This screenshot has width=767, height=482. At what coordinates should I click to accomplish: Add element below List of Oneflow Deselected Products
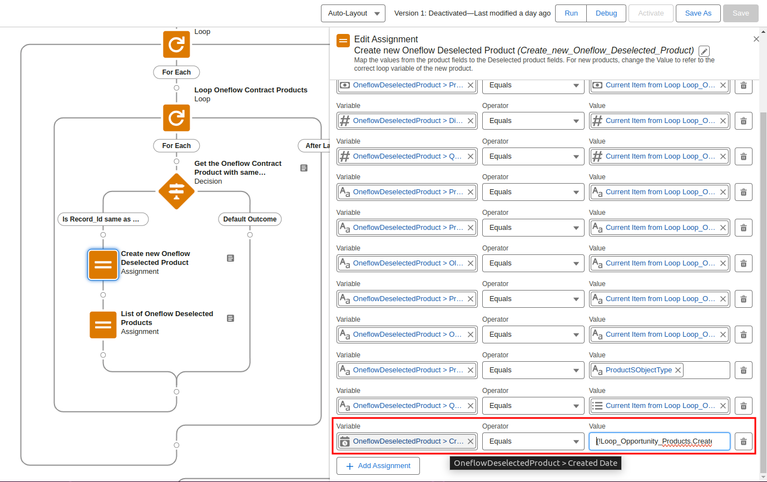103,355
